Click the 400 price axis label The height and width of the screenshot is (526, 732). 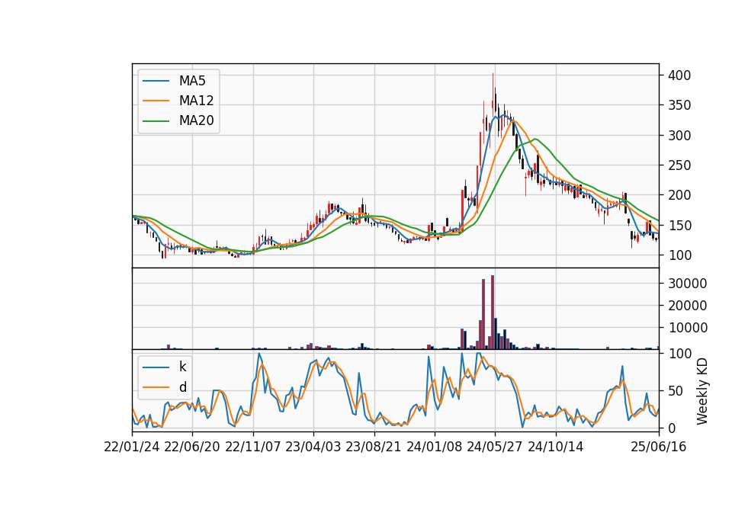pos(679,75)
